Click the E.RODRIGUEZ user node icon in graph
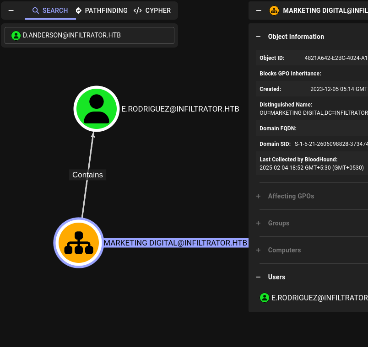 [97, 109]
